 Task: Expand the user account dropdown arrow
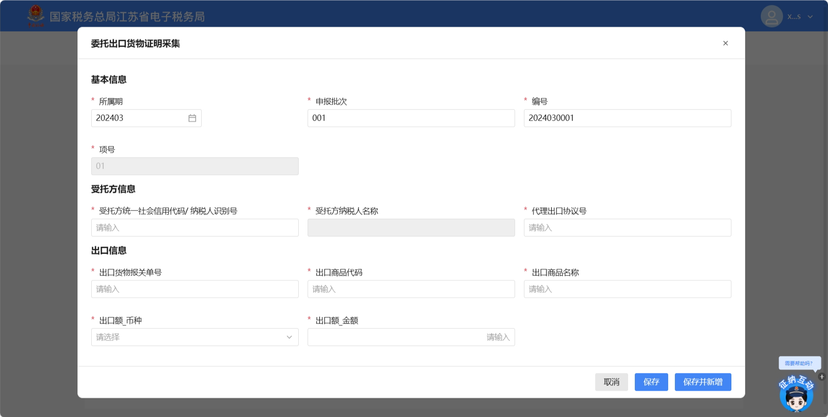(810, 17)
